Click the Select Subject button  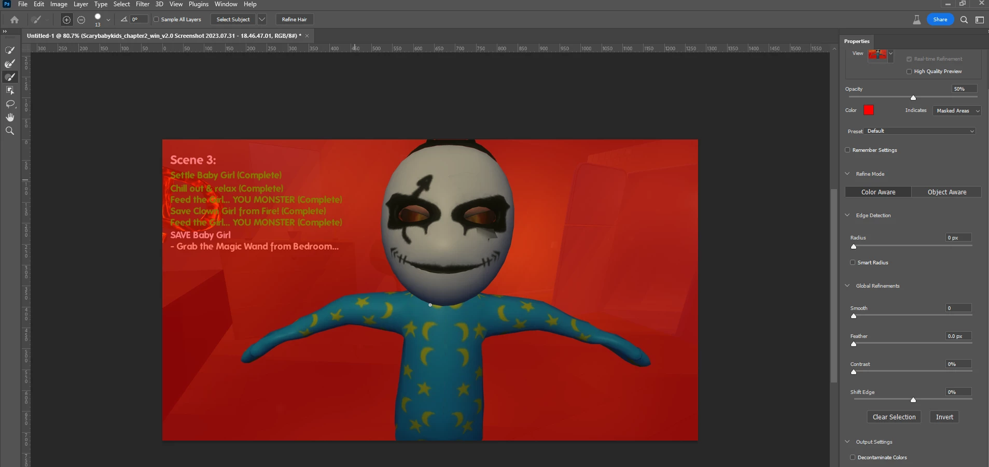233,20
